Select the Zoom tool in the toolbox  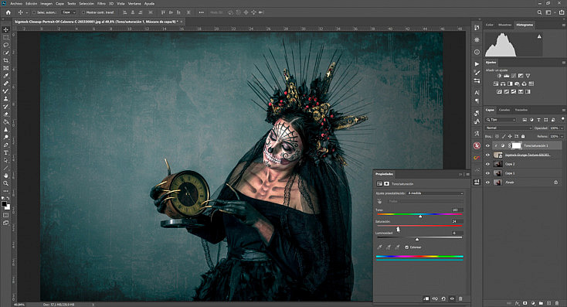tap(5, 183)
